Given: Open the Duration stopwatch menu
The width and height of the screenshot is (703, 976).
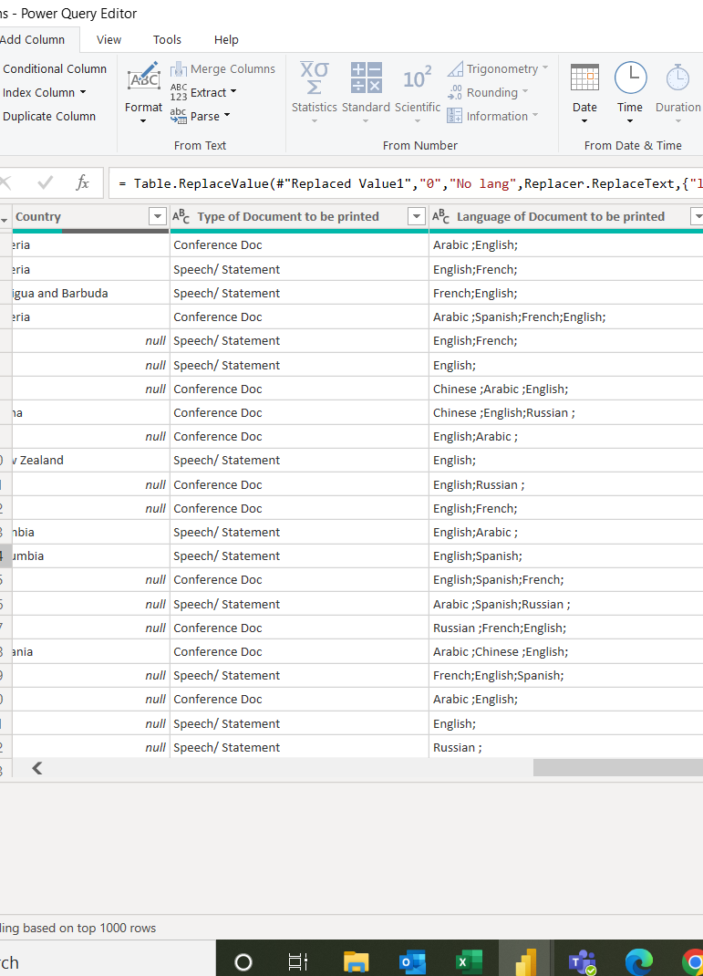Looking at the screenshot, I should click(678, 92).
